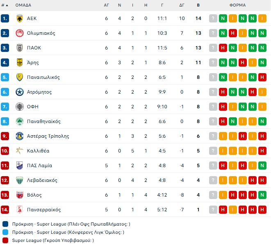Viewport: 271px width, 244px height.
Task: Open the Αστέρας Τρίπολης team link
Action: [48, 136]
